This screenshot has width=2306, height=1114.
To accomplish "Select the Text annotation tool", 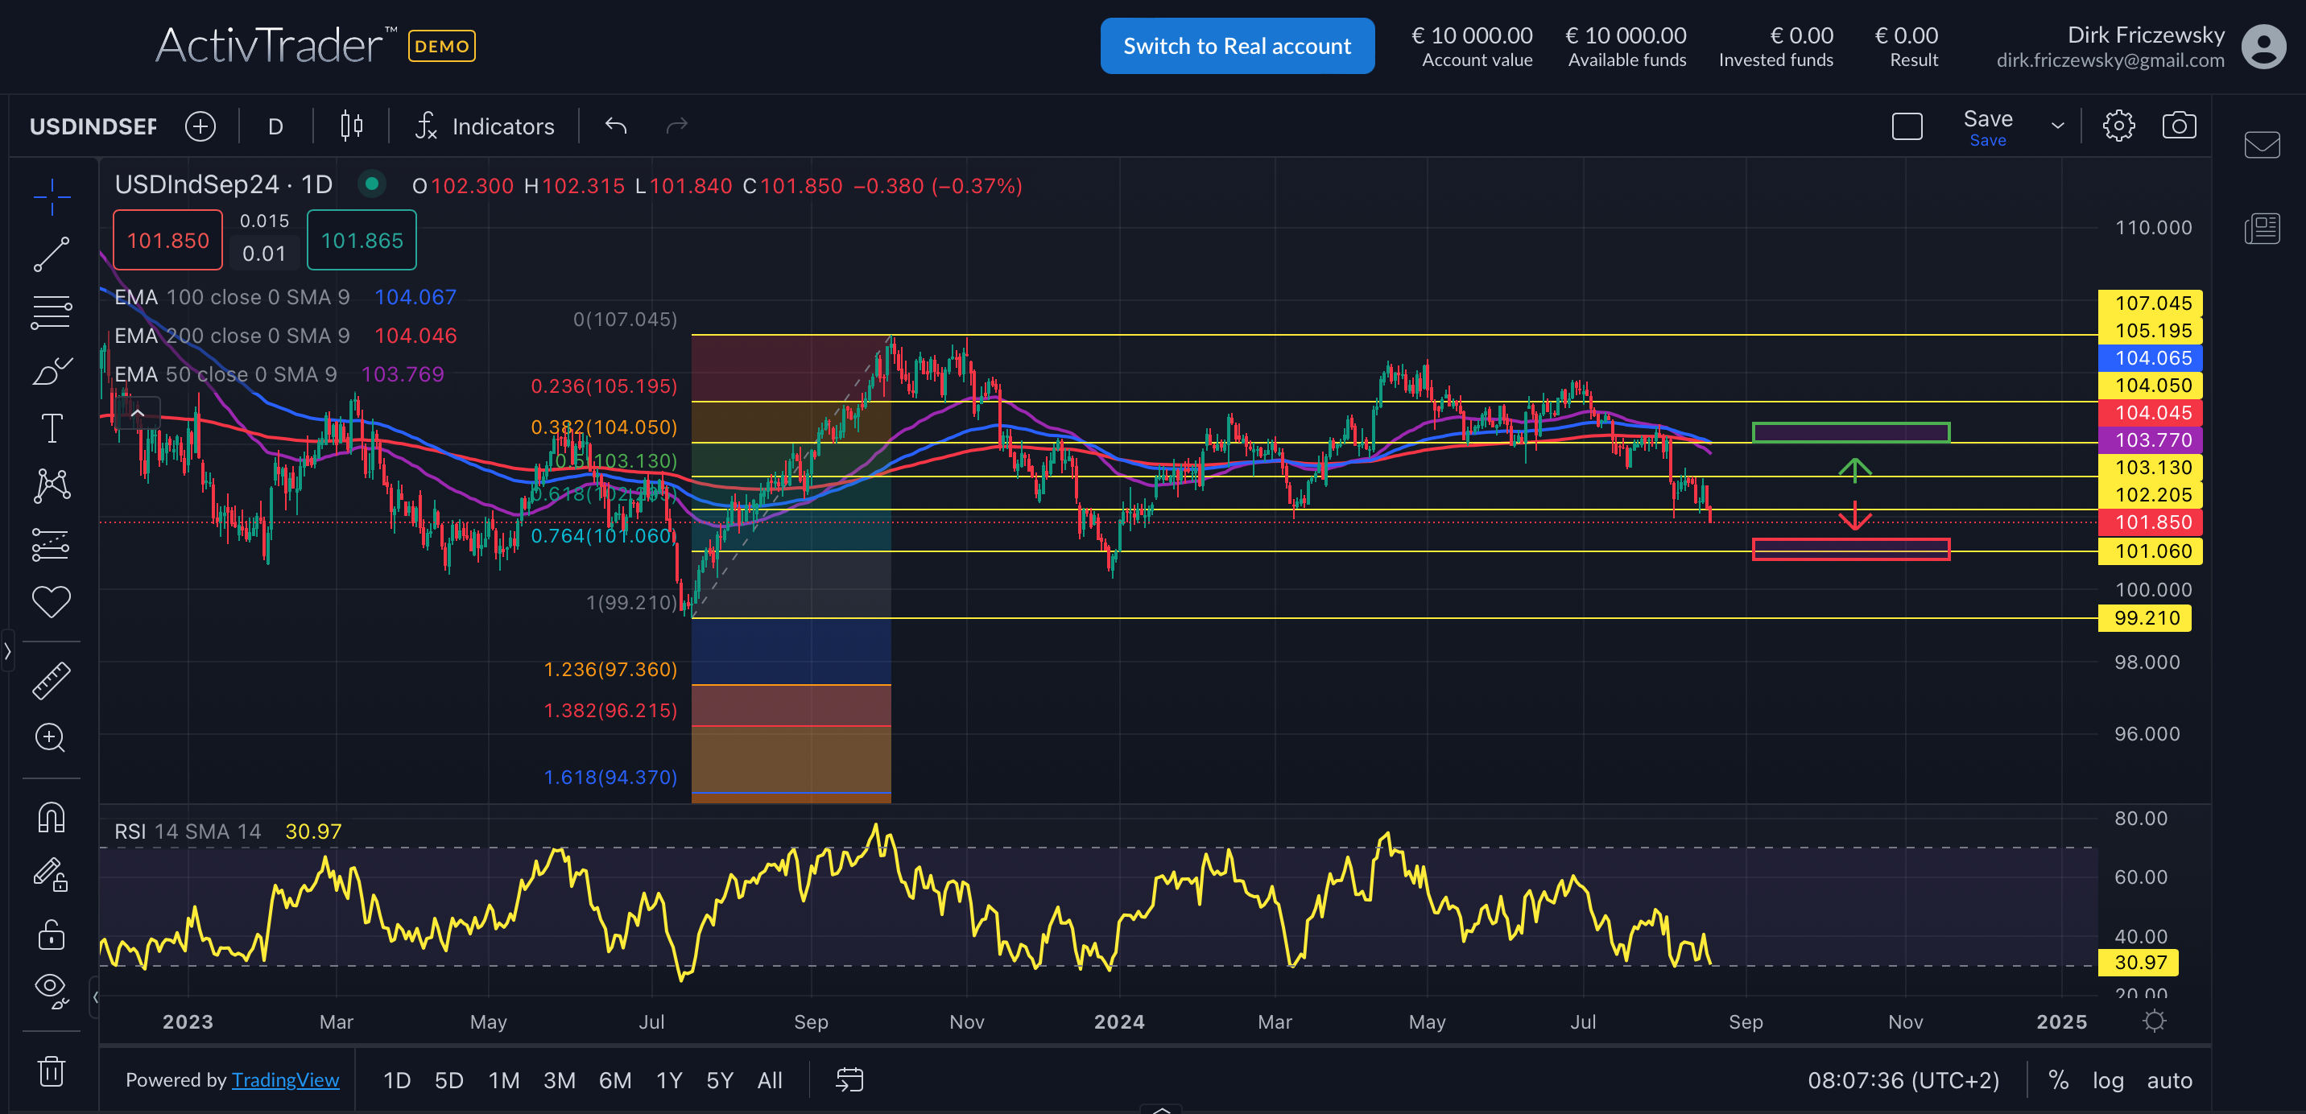I will click(51, 427).
